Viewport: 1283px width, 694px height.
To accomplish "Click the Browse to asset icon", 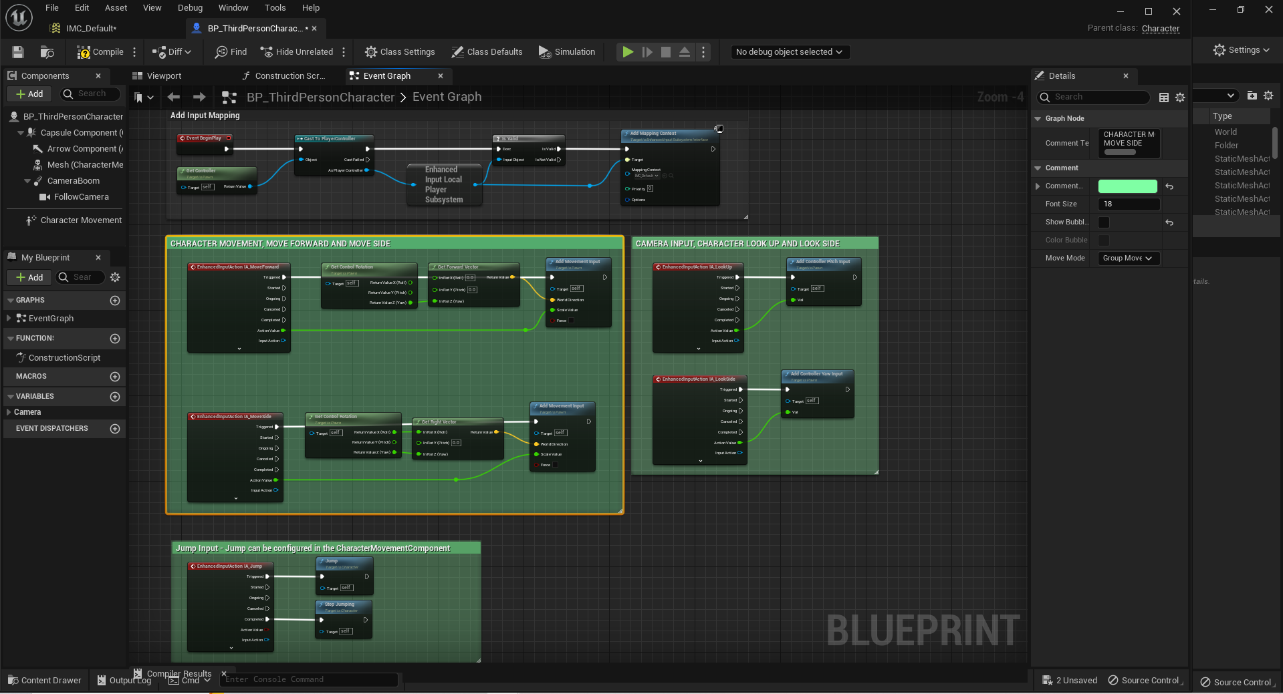I will (x=47, y=52).
